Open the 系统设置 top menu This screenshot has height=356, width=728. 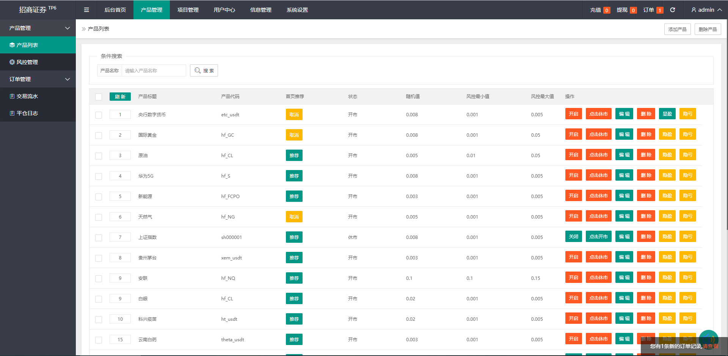tap(297, 10)
